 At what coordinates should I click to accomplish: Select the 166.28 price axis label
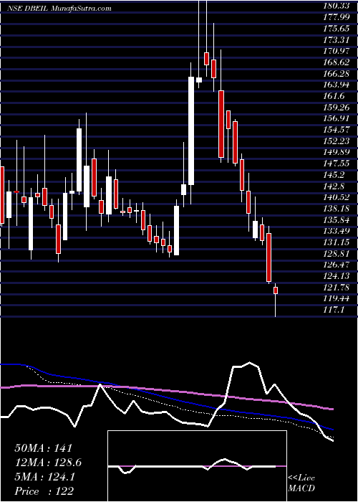pyautogui.click(x=337, y=73)
